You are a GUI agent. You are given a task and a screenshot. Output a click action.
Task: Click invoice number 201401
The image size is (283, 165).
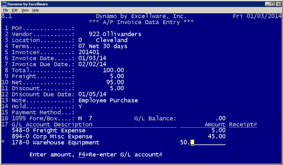pos(89,52)
